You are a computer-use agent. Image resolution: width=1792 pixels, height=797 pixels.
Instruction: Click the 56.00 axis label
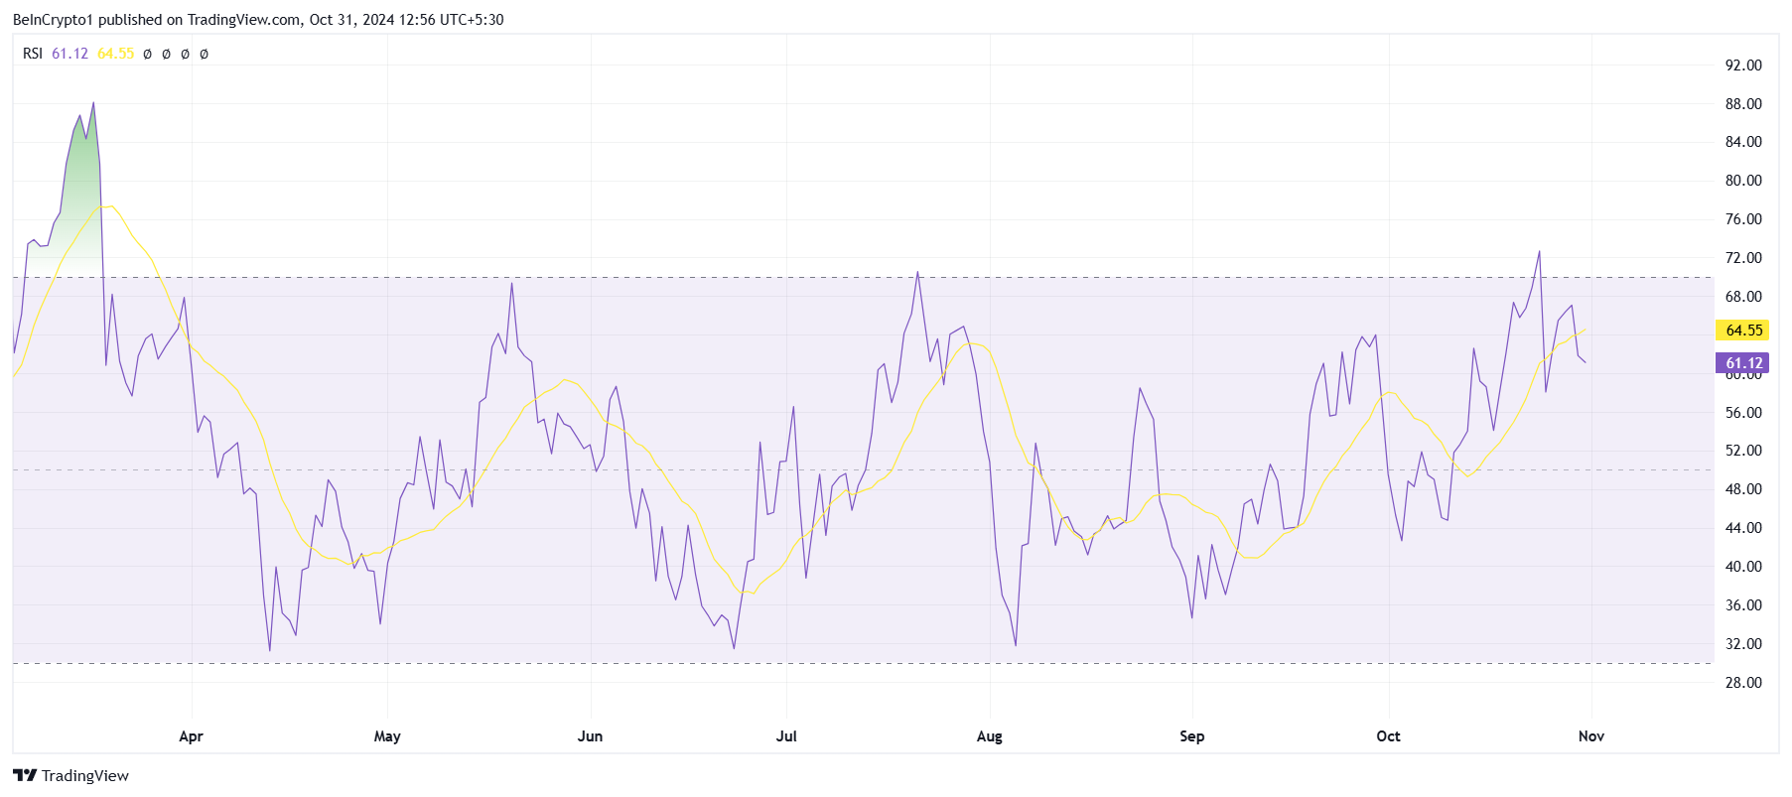1743,413
